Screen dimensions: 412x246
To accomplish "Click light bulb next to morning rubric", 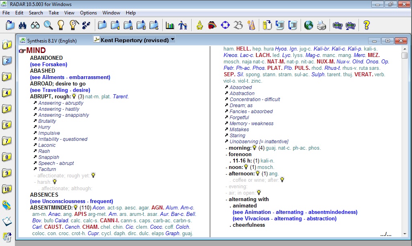I will [x=254, y=148].
